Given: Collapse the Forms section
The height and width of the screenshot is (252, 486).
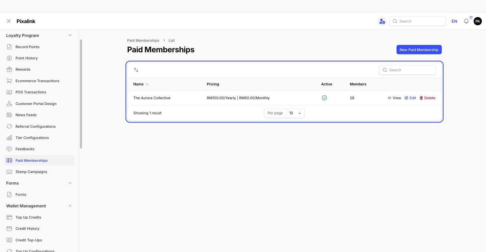Looking at the screenshot, I should pyautogui.click(x=70, y=183).
